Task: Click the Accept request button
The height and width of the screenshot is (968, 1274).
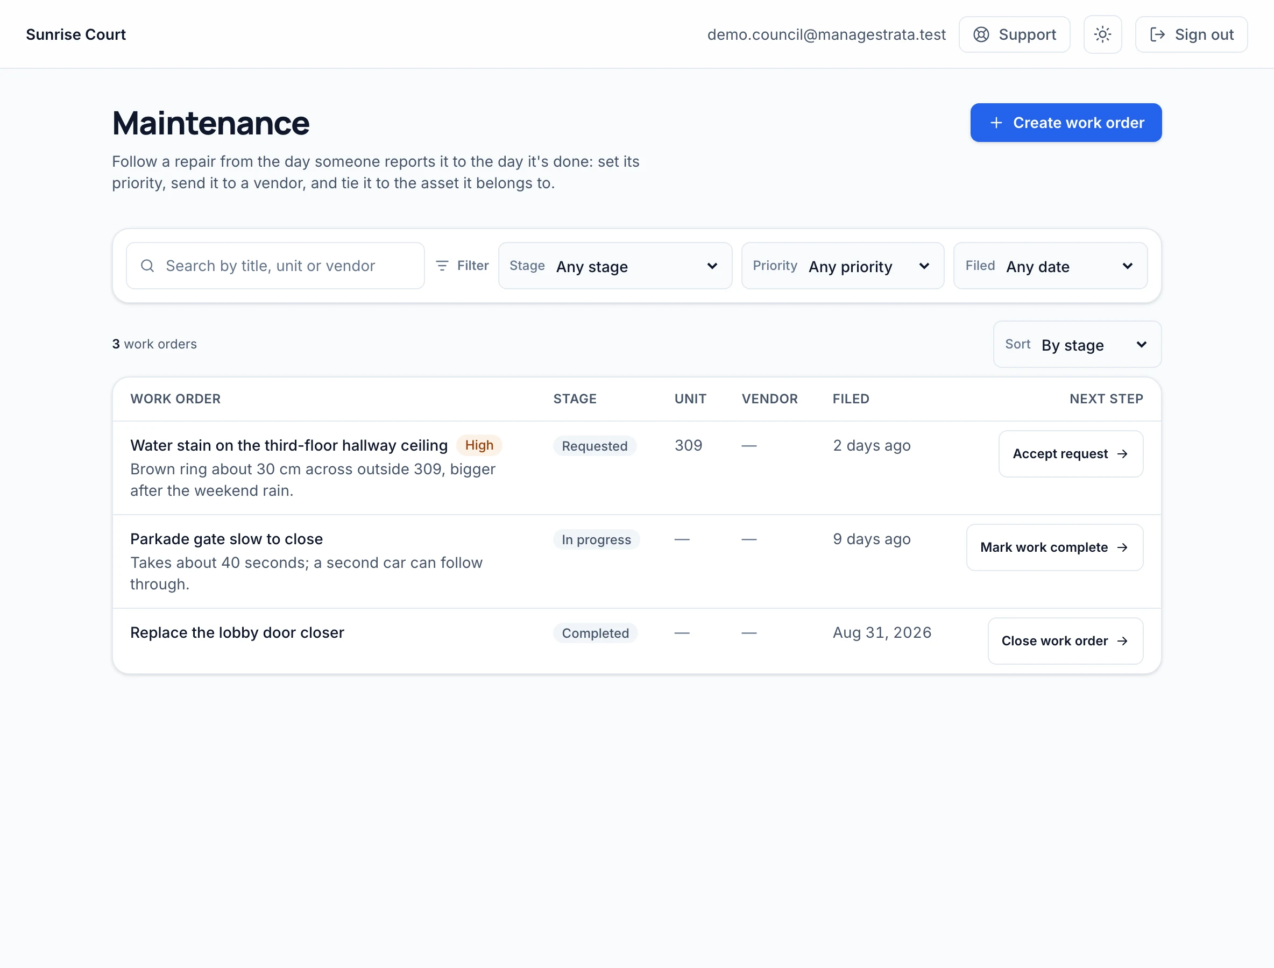Action: click(x=1071, y=454)
